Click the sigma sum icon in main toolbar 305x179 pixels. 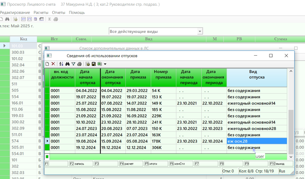pyautogui.click(x=50, y=19)
